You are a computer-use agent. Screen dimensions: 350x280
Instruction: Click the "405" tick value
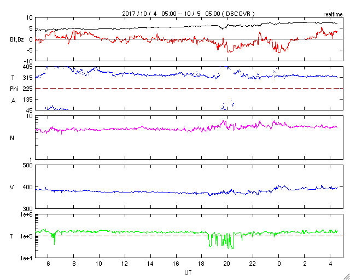click(28, 67)
